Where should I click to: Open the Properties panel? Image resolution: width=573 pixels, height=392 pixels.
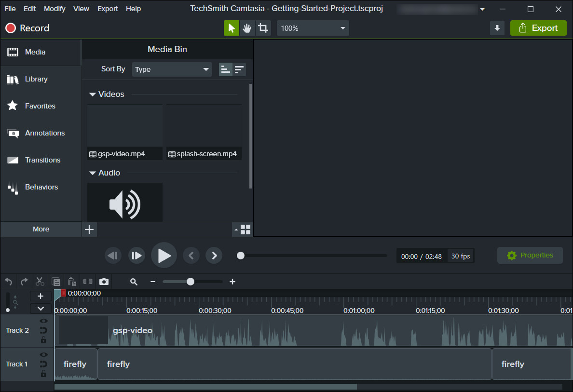coord(530,256)
